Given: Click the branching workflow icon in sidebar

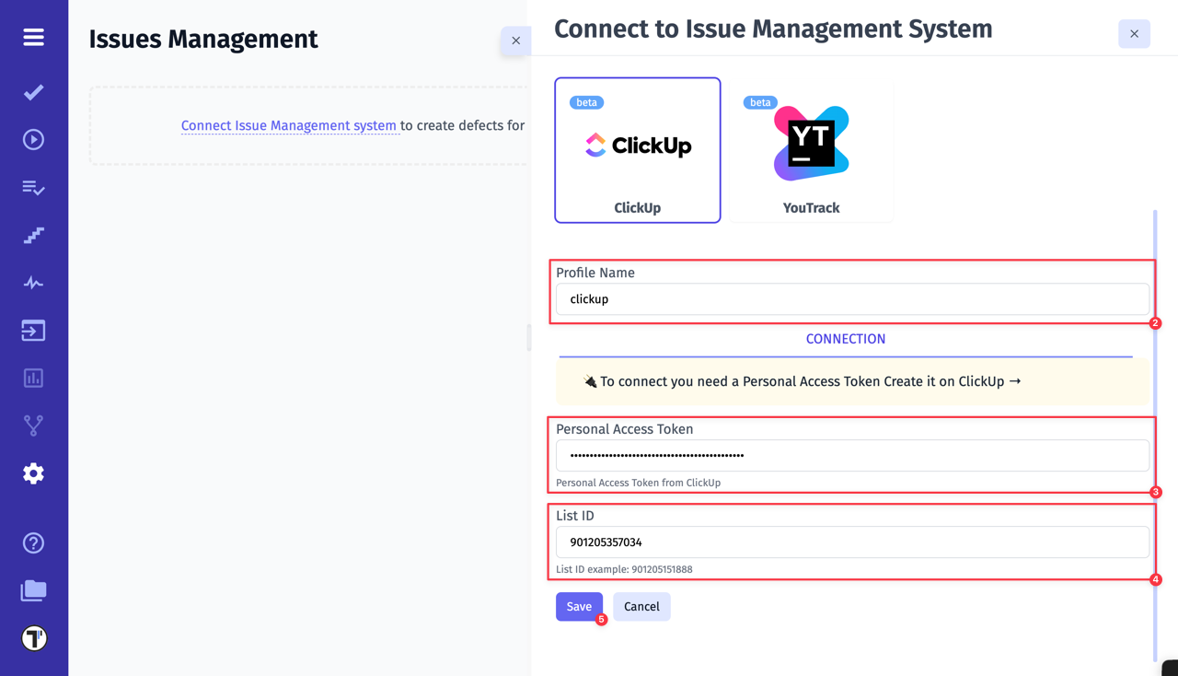Looking at the screenshot, I should click(33, 425).
